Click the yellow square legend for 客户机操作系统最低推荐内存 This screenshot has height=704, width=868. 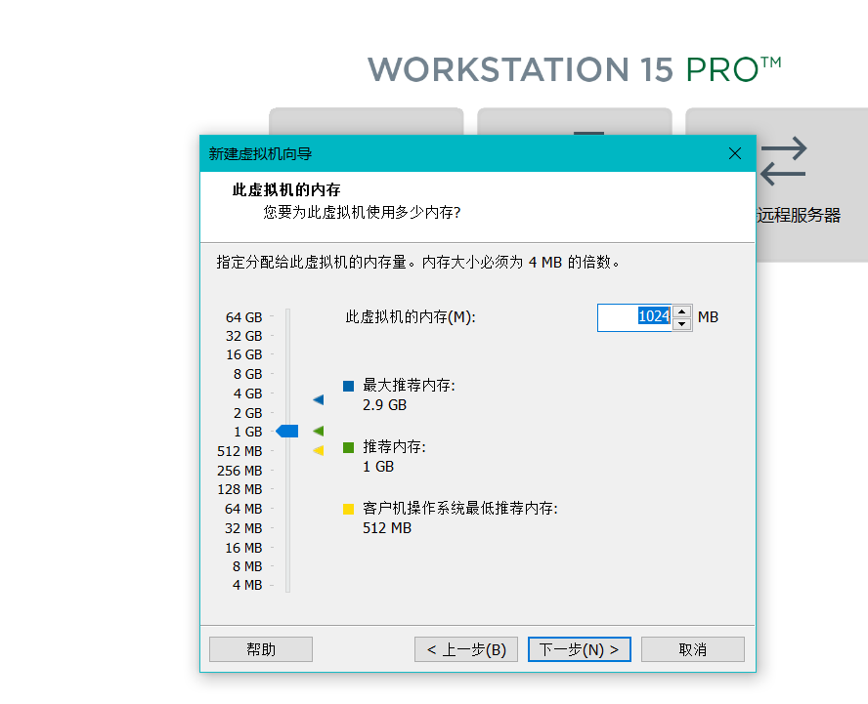[x=348, y=509]
